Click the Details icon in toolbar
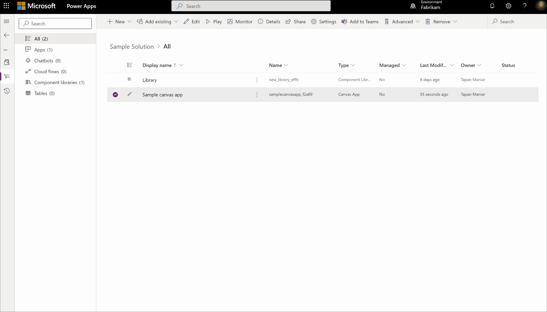547x312 pixels. click(x=261, y=21)
